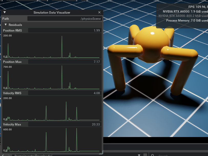Collapse the Residuals section
The height and width of the screenshot is (156, 208).
(x=6, y=25)
